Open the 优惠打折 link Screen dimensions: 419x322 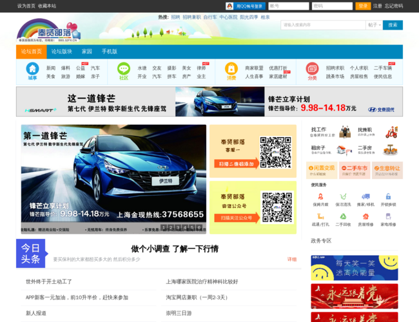[278, 68]
